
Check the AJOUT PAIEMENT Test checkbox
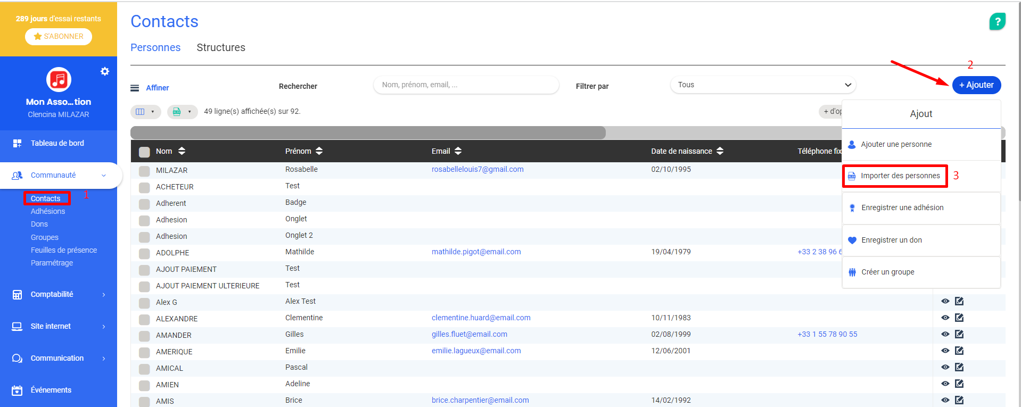(x=144, y=270)
